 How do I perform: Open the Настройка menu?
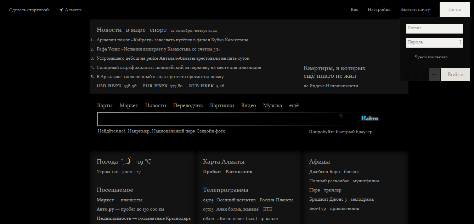click(379, 10)
